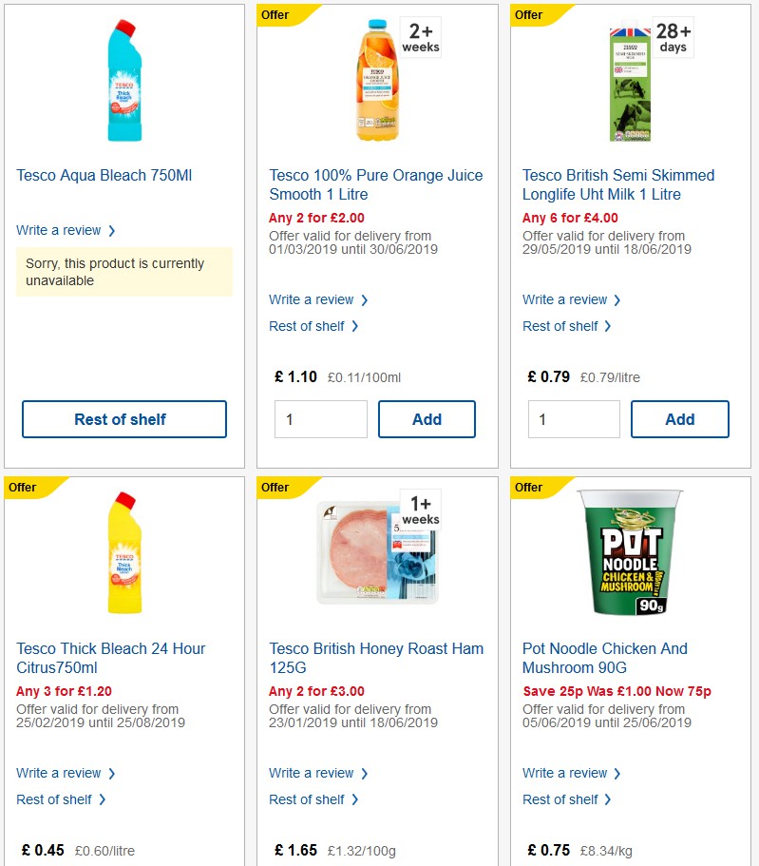Open the Tesco Aqua Bleach 750Ml product page
759x866 pixels.
tap(104, 175)
